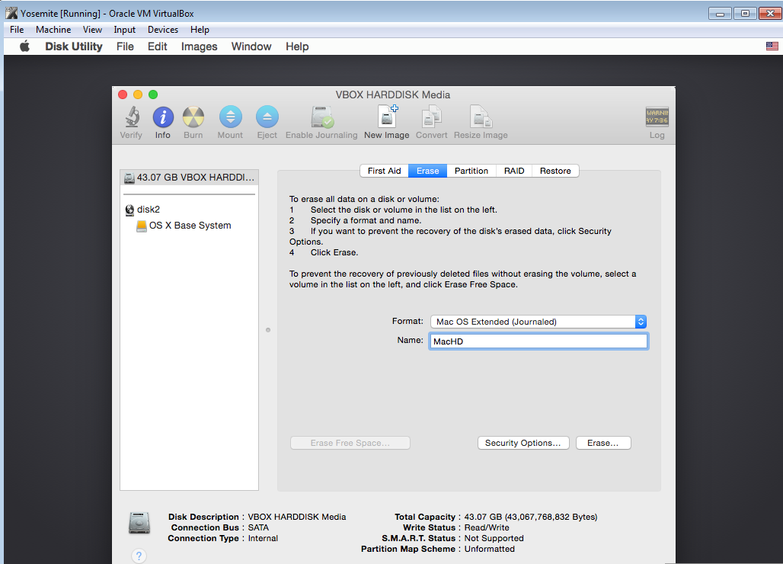
Task: Open the Images menu
Action: pyautogui.click(x=200, y=46)
